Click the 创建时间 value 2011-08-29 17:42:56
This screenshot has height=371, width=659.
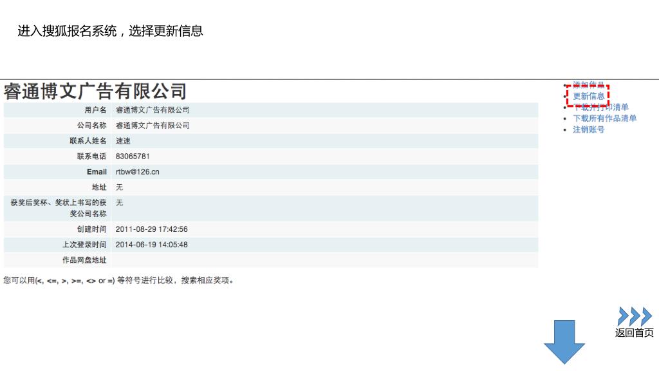(151, 229)
